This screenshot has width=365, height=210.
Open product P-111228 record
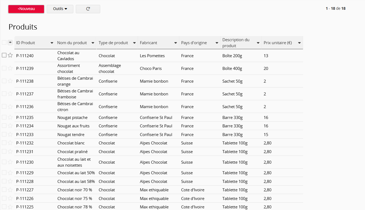(x=25, y=182)
